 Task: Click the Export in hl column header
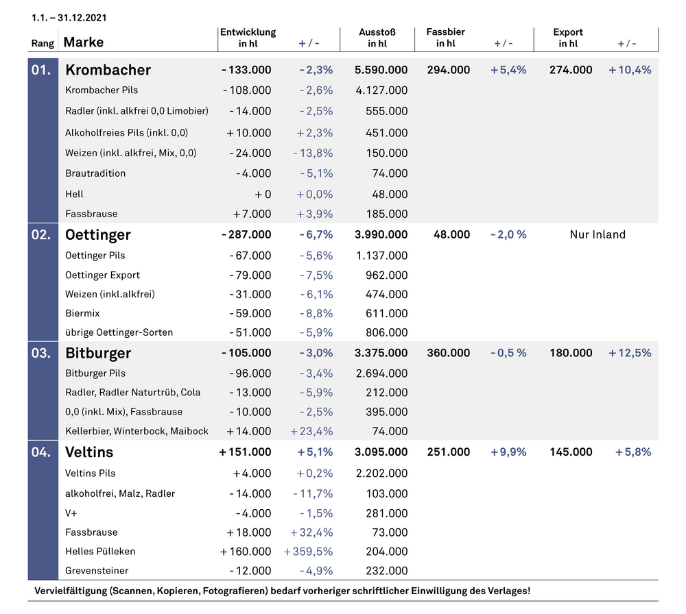pos(567,38)
